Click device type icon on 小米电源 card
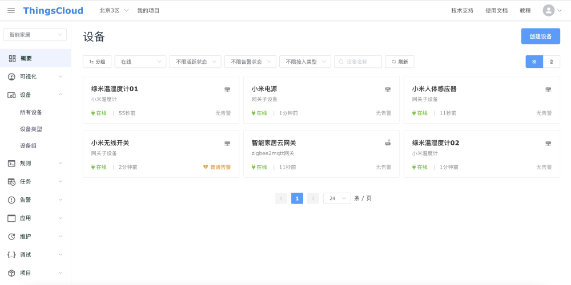This screenshot has width=571, height=285. point(388,89)
